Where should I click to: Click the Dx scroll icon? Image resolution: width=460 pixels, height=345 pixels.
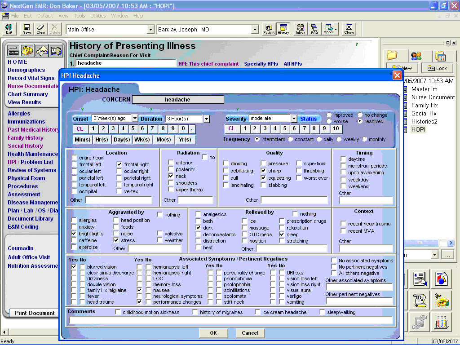[420, 301]
